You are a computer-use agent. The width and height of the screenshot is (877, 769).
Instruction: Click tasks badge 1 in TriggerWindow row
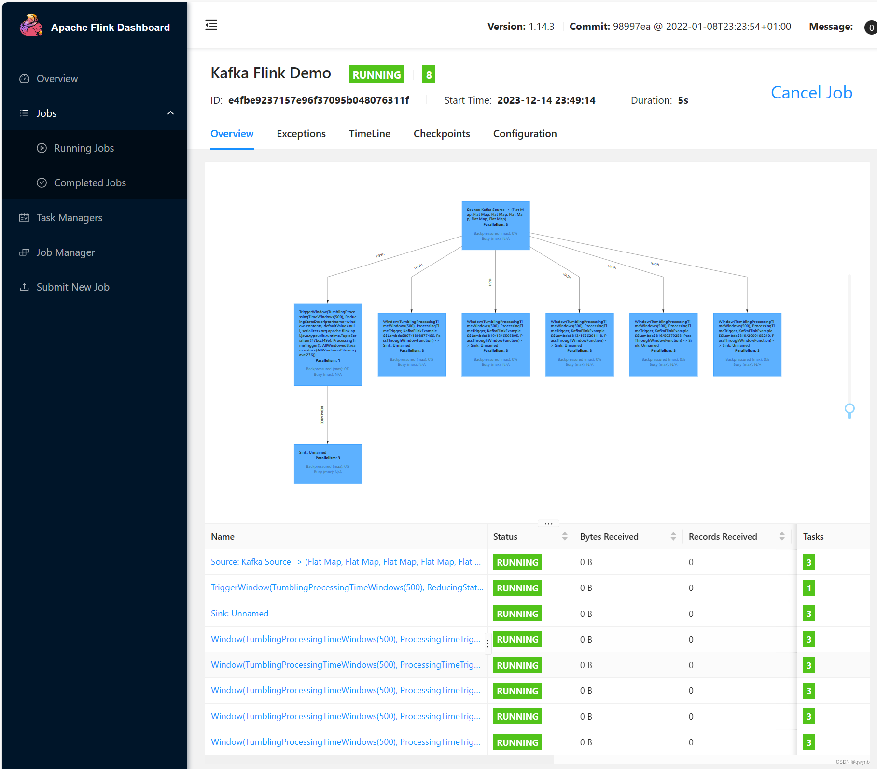[809, 588]
